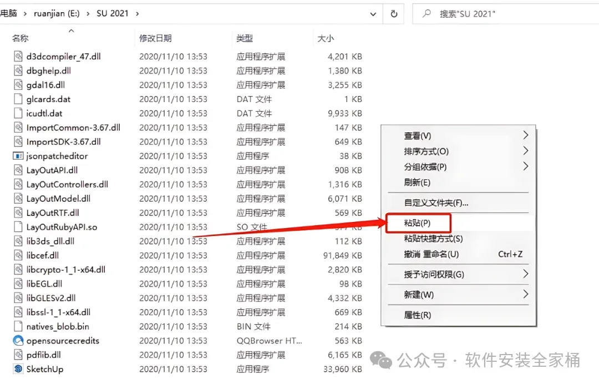Image resolution: width=599 pixels, height=384 pixels.
Task: Expand the chevron after SU 2021 breadcrumb
Action: click(137, 14)
